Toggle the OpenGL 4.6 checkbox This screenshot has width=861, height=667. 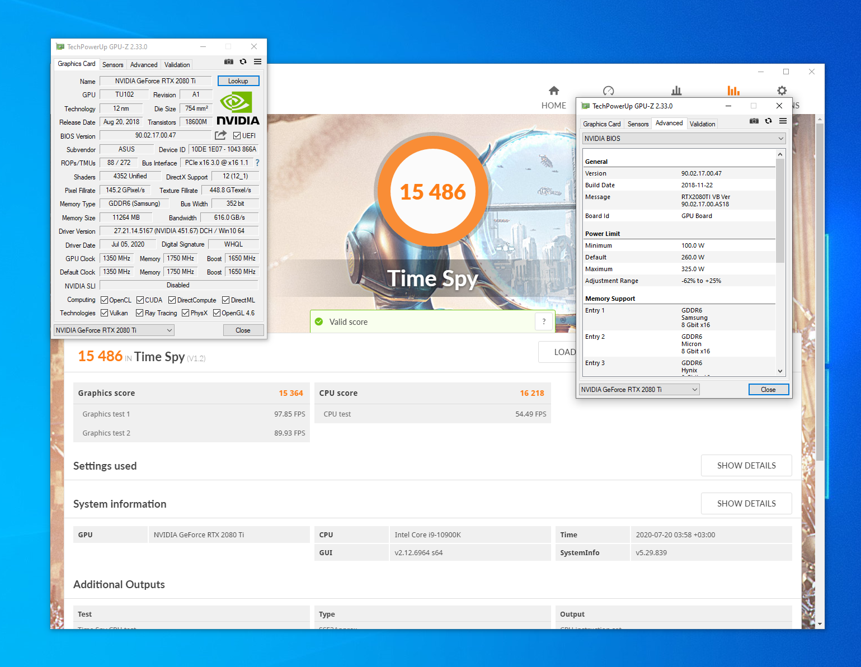click(x=217, y=313)
